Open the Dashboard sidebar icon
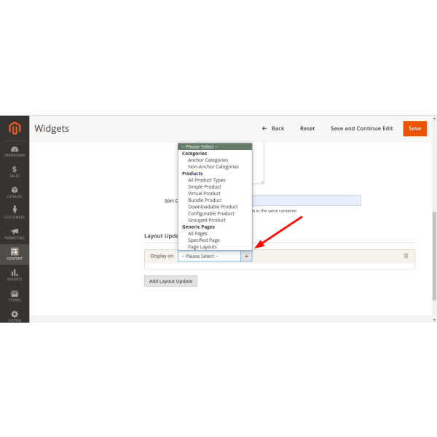Image resolution: width=437 pixels, height=437 pixels. [15, 151]
